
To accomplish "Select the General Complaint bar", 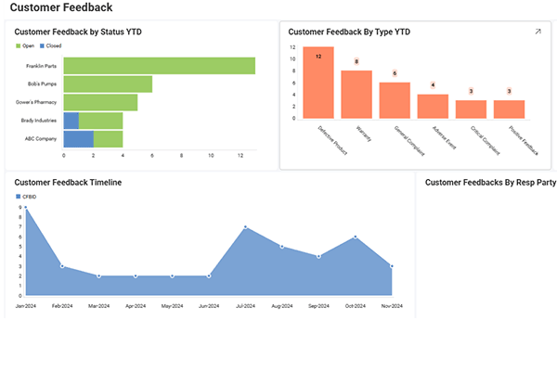I will 395,100.
